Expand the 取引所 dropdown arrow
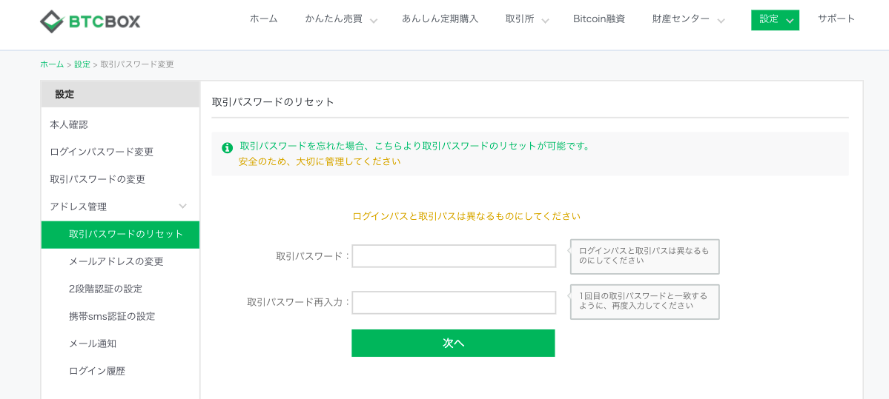This screenshot has height=399, width=889. 545,21
